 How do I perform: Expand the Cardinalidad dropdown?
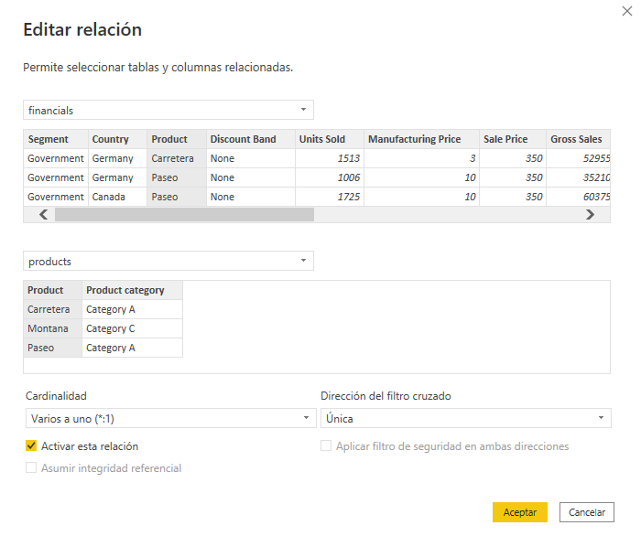(x=169, y=418)
